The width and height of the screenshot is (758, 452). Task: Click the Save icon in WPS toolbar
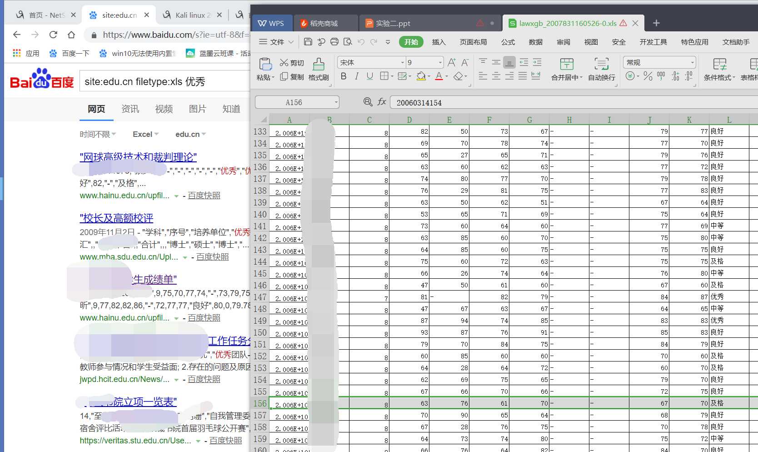click(308, 42)
